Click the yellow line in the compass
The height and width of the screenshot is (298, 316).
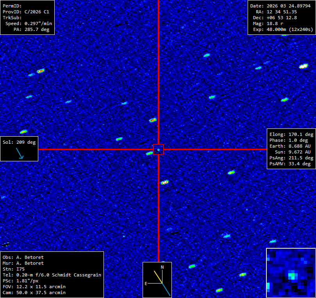point(157,276)
